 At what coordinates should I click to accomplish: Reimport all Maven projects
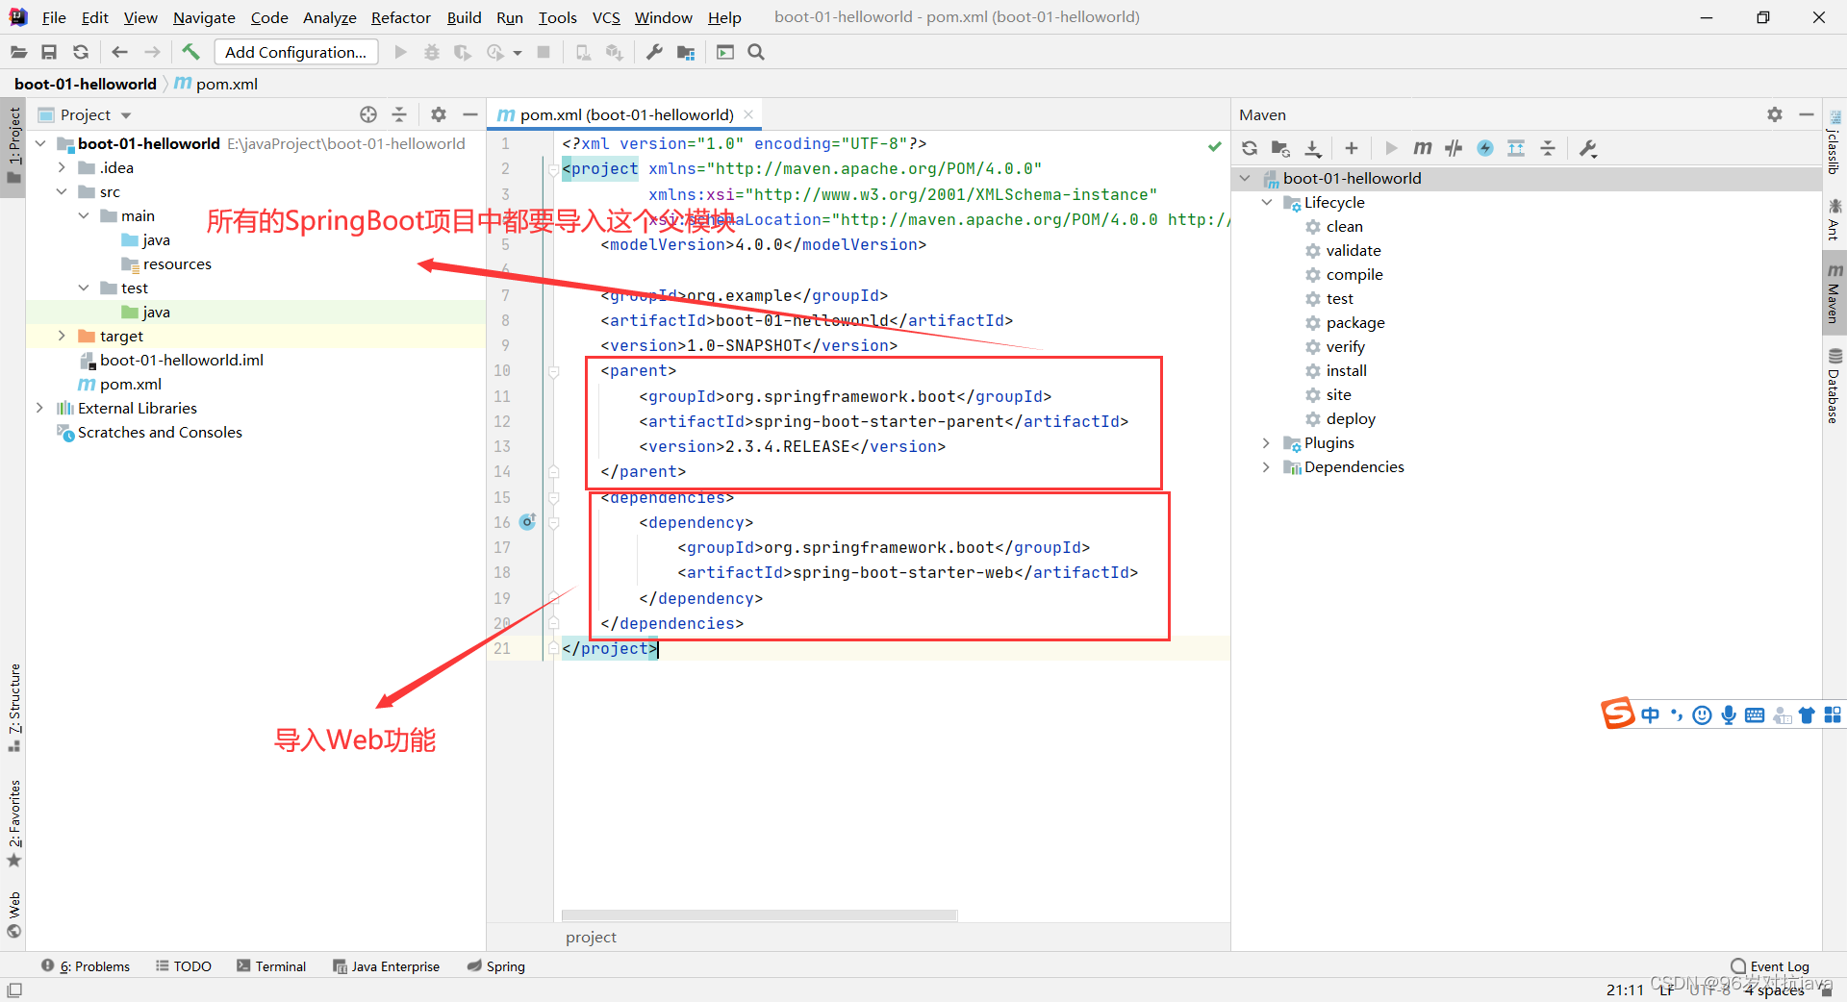pyautogui.click(x=1250, y=148)
